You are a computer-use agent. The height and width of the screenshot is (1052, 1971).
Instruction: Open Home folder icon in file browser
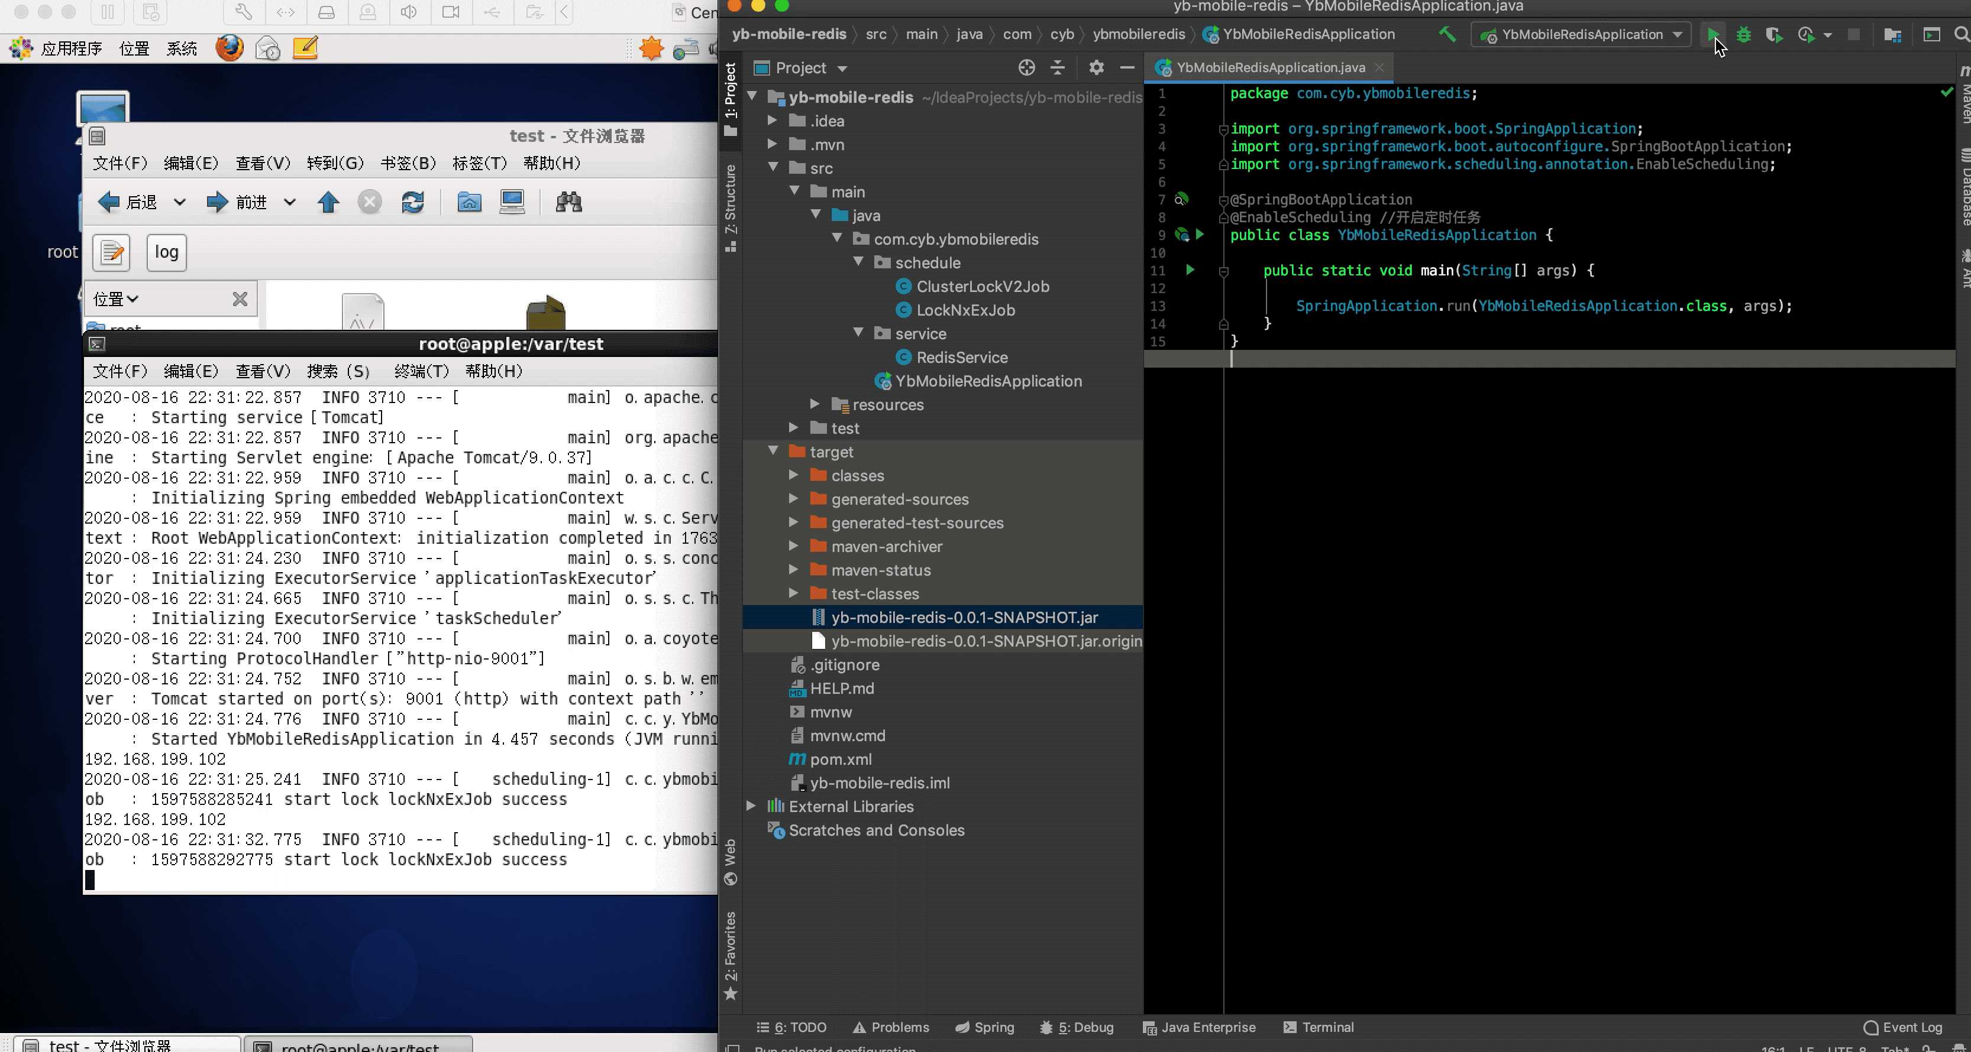(x=469, y=202)
